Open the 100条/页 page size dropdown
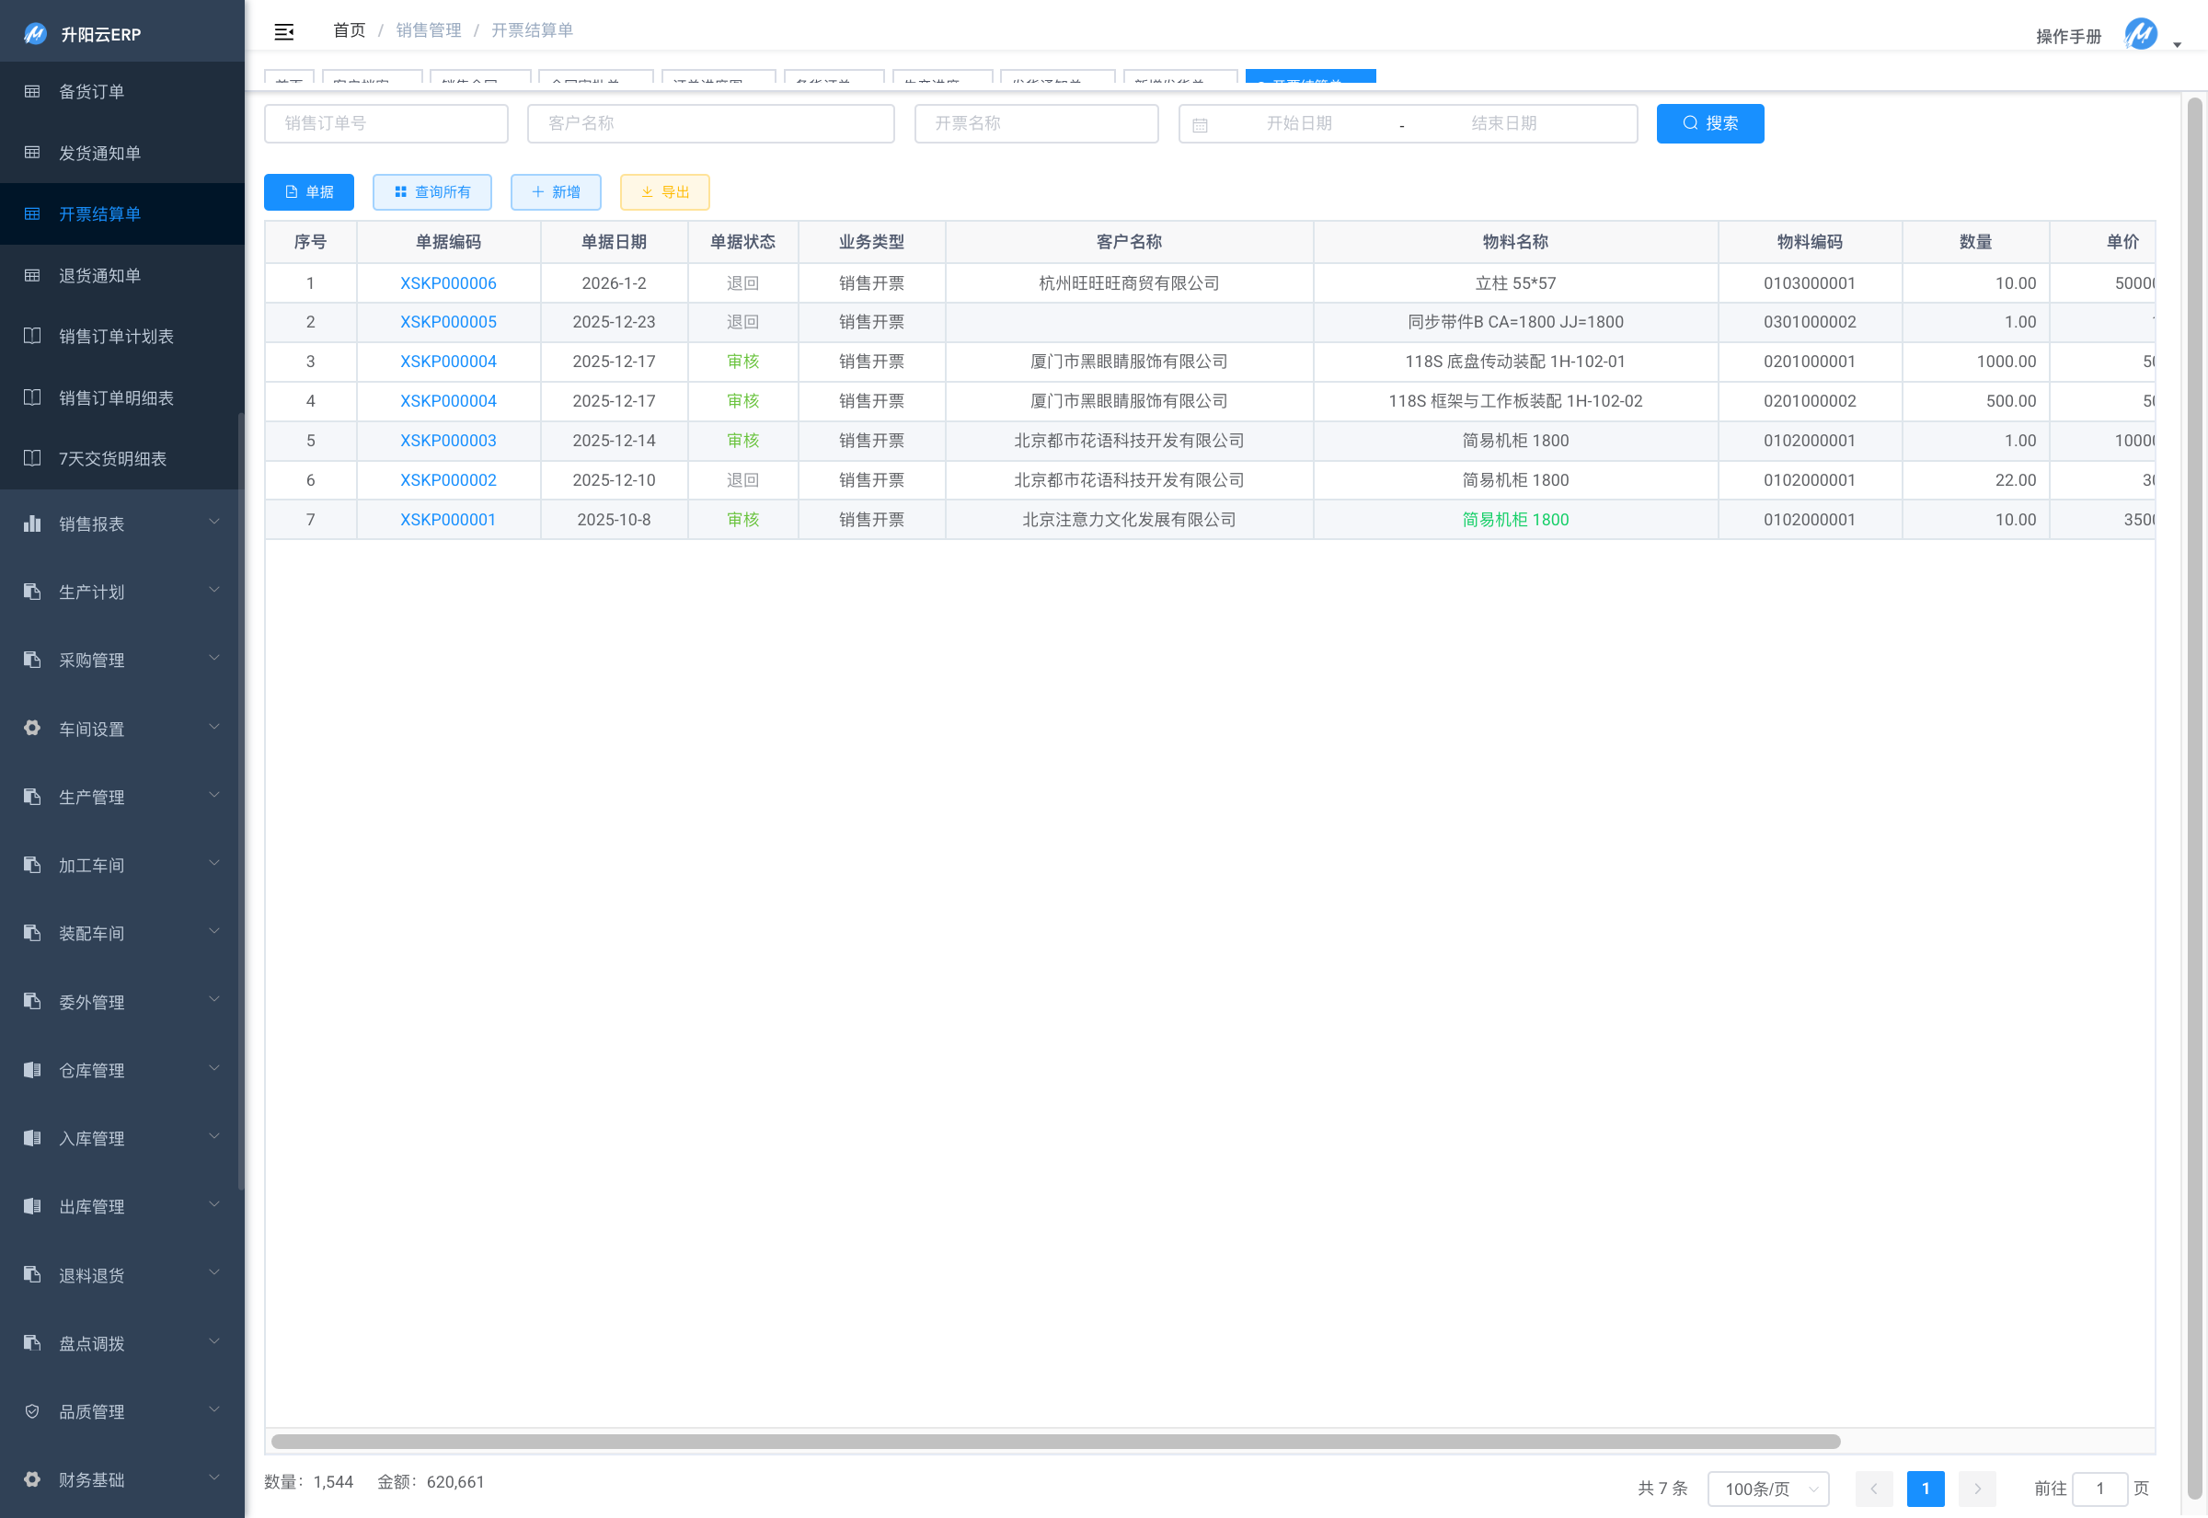The width and height of the screenshot is (2208, 1518). 1766,1488
